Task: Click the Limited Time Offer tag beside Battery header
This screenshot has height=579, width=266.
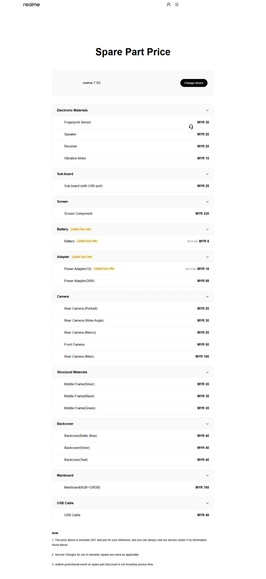Action: [81, 229]
